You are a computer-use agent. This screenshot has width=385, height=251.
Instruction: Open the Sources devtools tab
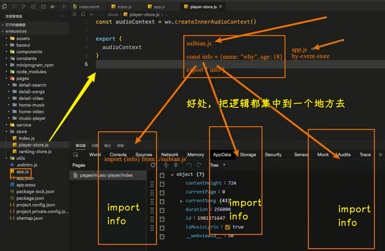point(144,155)
